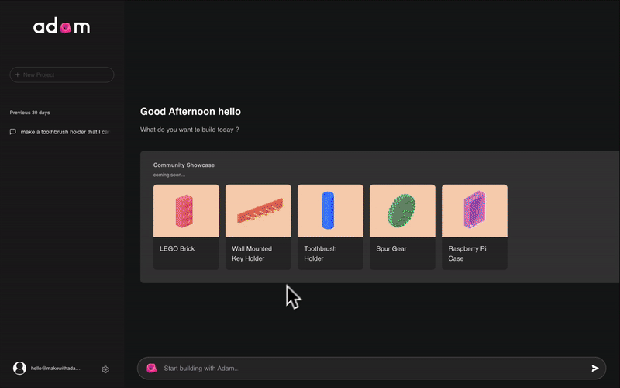Open the settings gear icon
Image resolution: width=620 pixels, height=388 pixels.
click(105, 369)
